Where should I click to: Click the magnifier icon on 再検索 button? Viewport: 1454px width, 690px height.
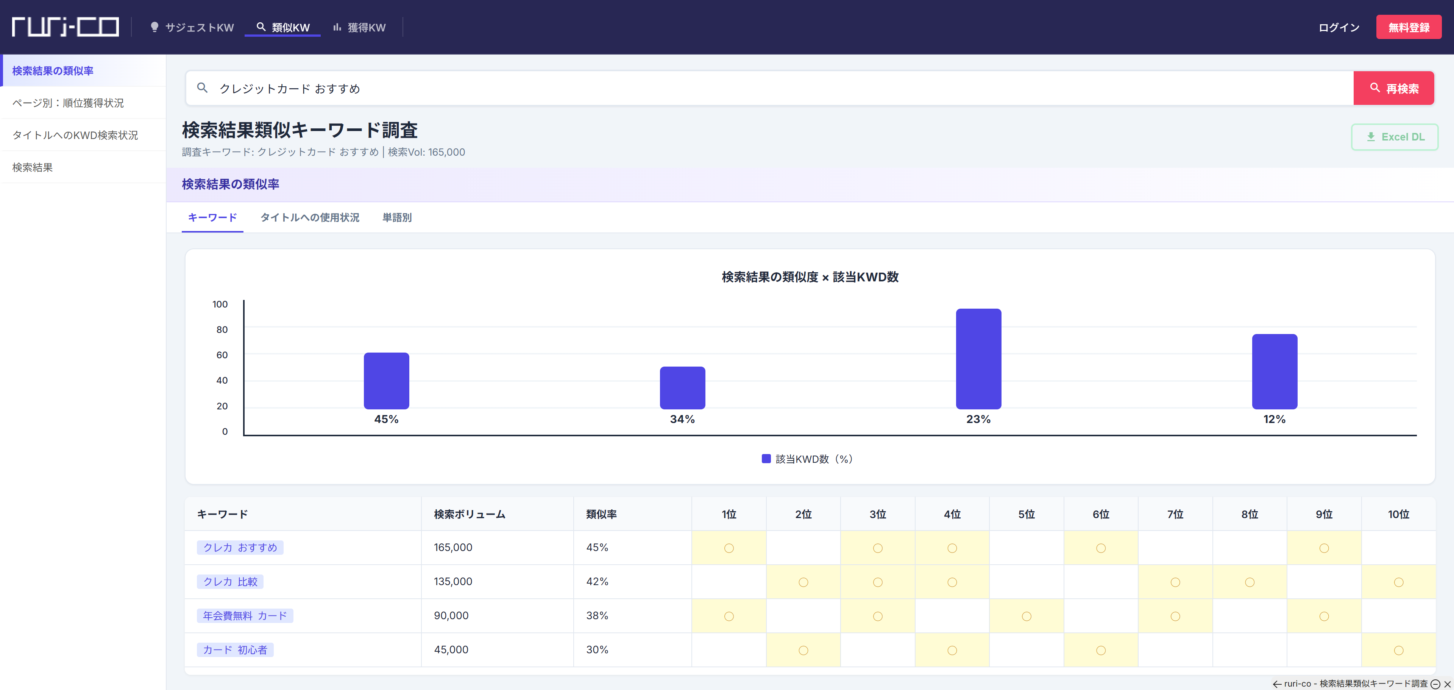tap(1375, 88)
